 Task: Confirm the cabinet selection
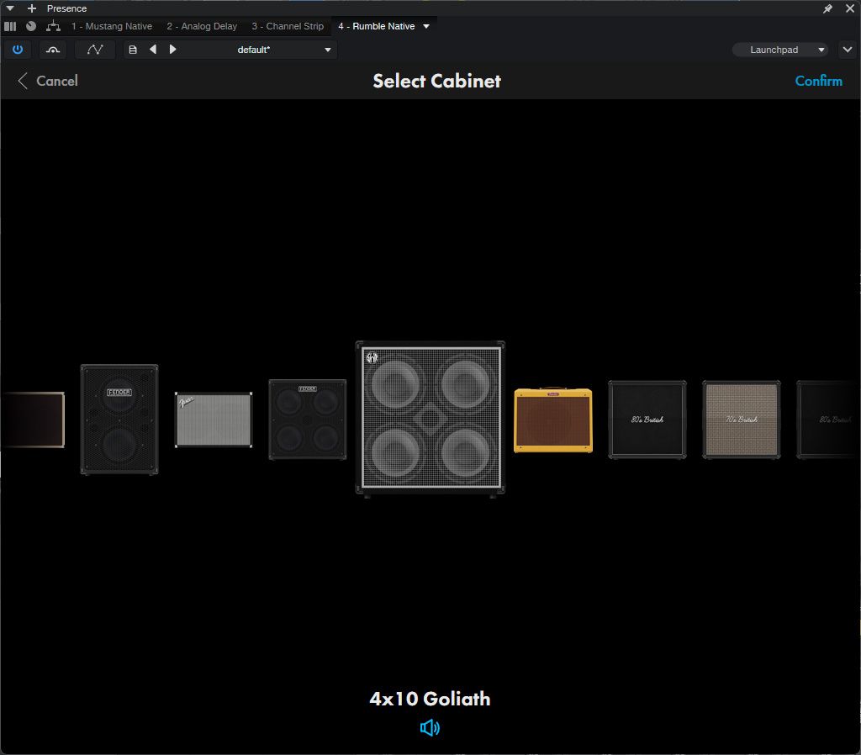click(818, 81)
